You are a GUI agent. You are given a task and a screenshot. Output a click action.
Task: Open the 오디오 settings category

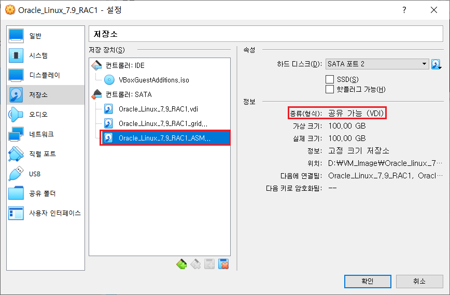(x=46, y=115)
